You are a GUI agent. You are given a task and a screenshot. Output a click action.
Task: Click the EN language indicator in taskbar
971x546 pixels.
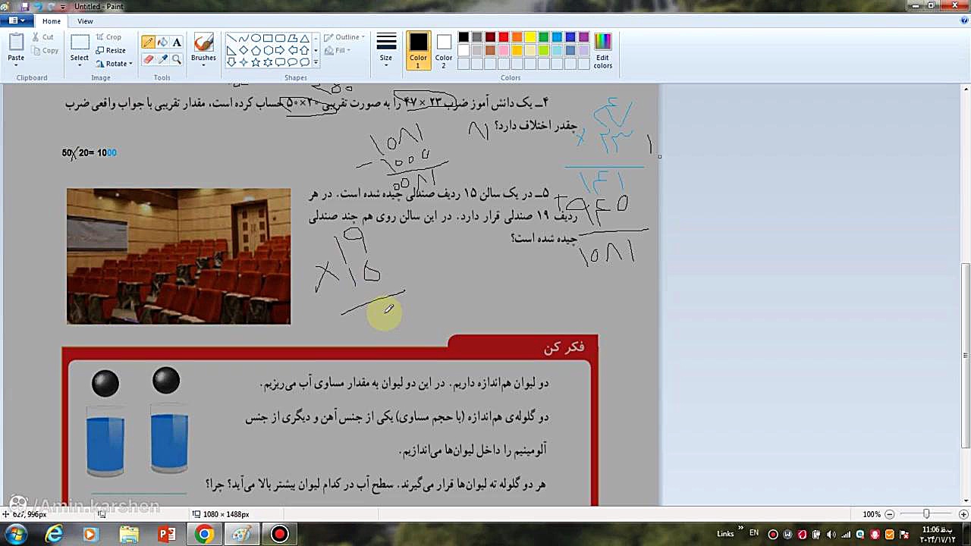(754, 533)
